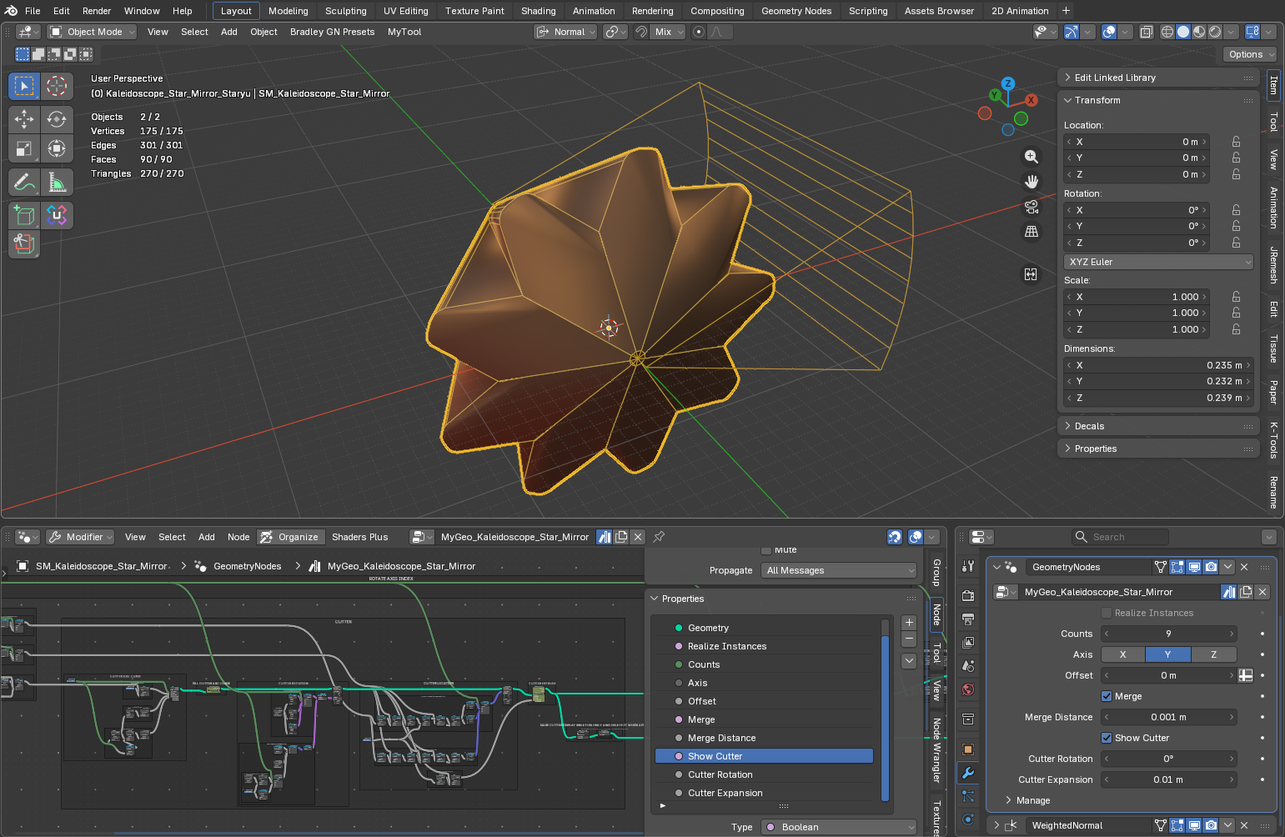Select the Cursor tool in the toolbar
The width and height of the screenshot is (1285, 837).
pos(57,86)
